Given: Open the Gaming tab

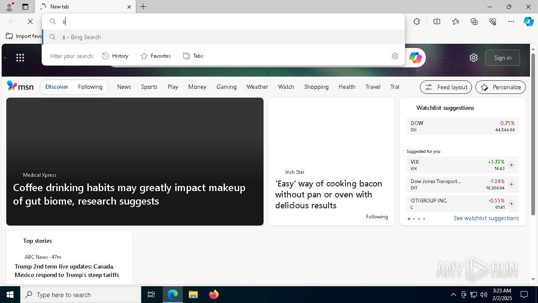Looking at the screenshot, I should point(226,87).
